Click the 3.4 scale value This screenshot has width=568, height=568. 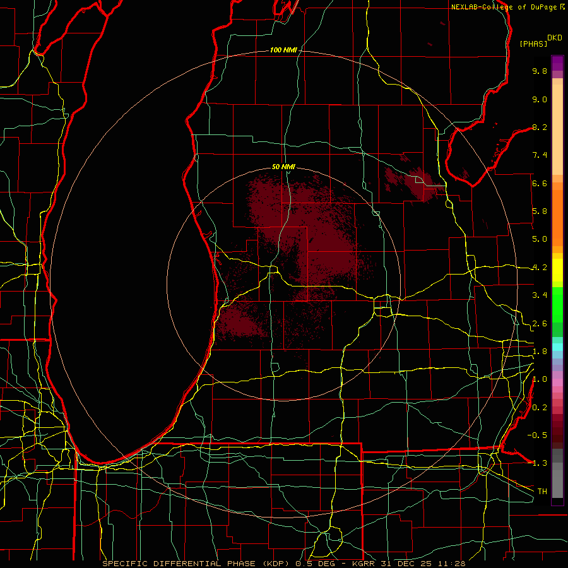pyautogui.click(x=540, y=295)
